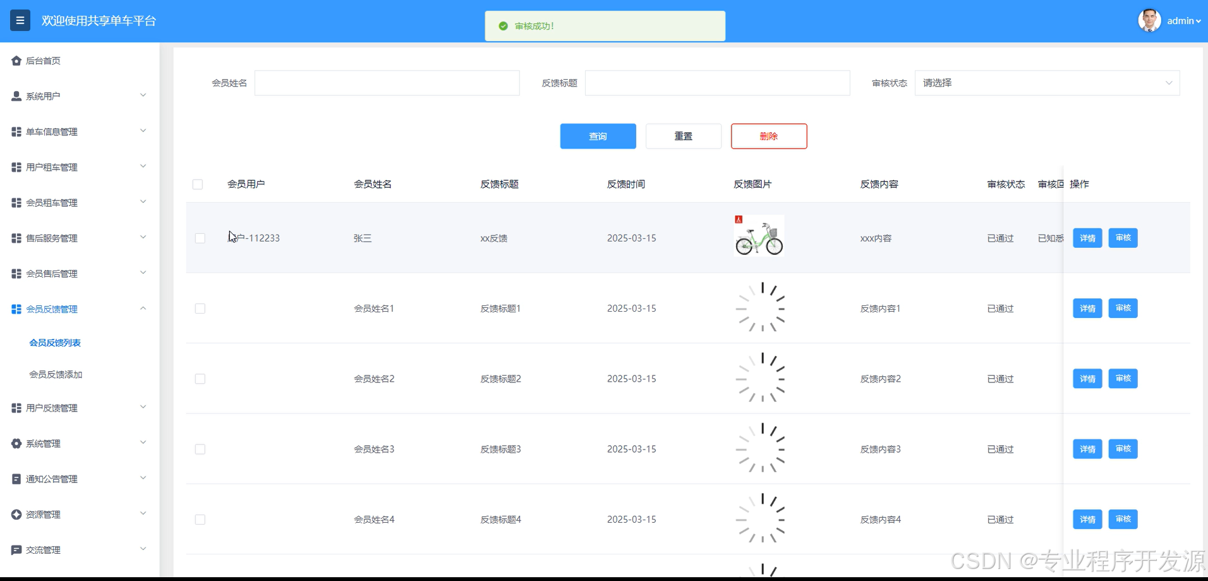
Task: Click the user icon beside 系统用户
Action: pos(16,96)
